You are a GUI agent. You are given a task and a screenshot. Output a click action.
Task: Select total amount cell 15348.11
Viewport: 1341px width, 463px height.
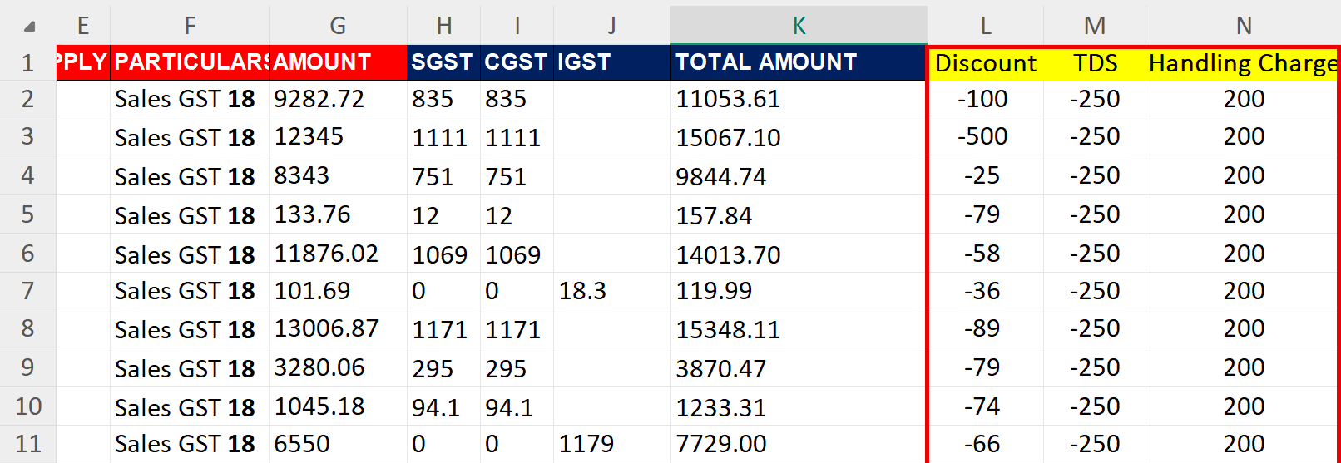tap(799, 328)
